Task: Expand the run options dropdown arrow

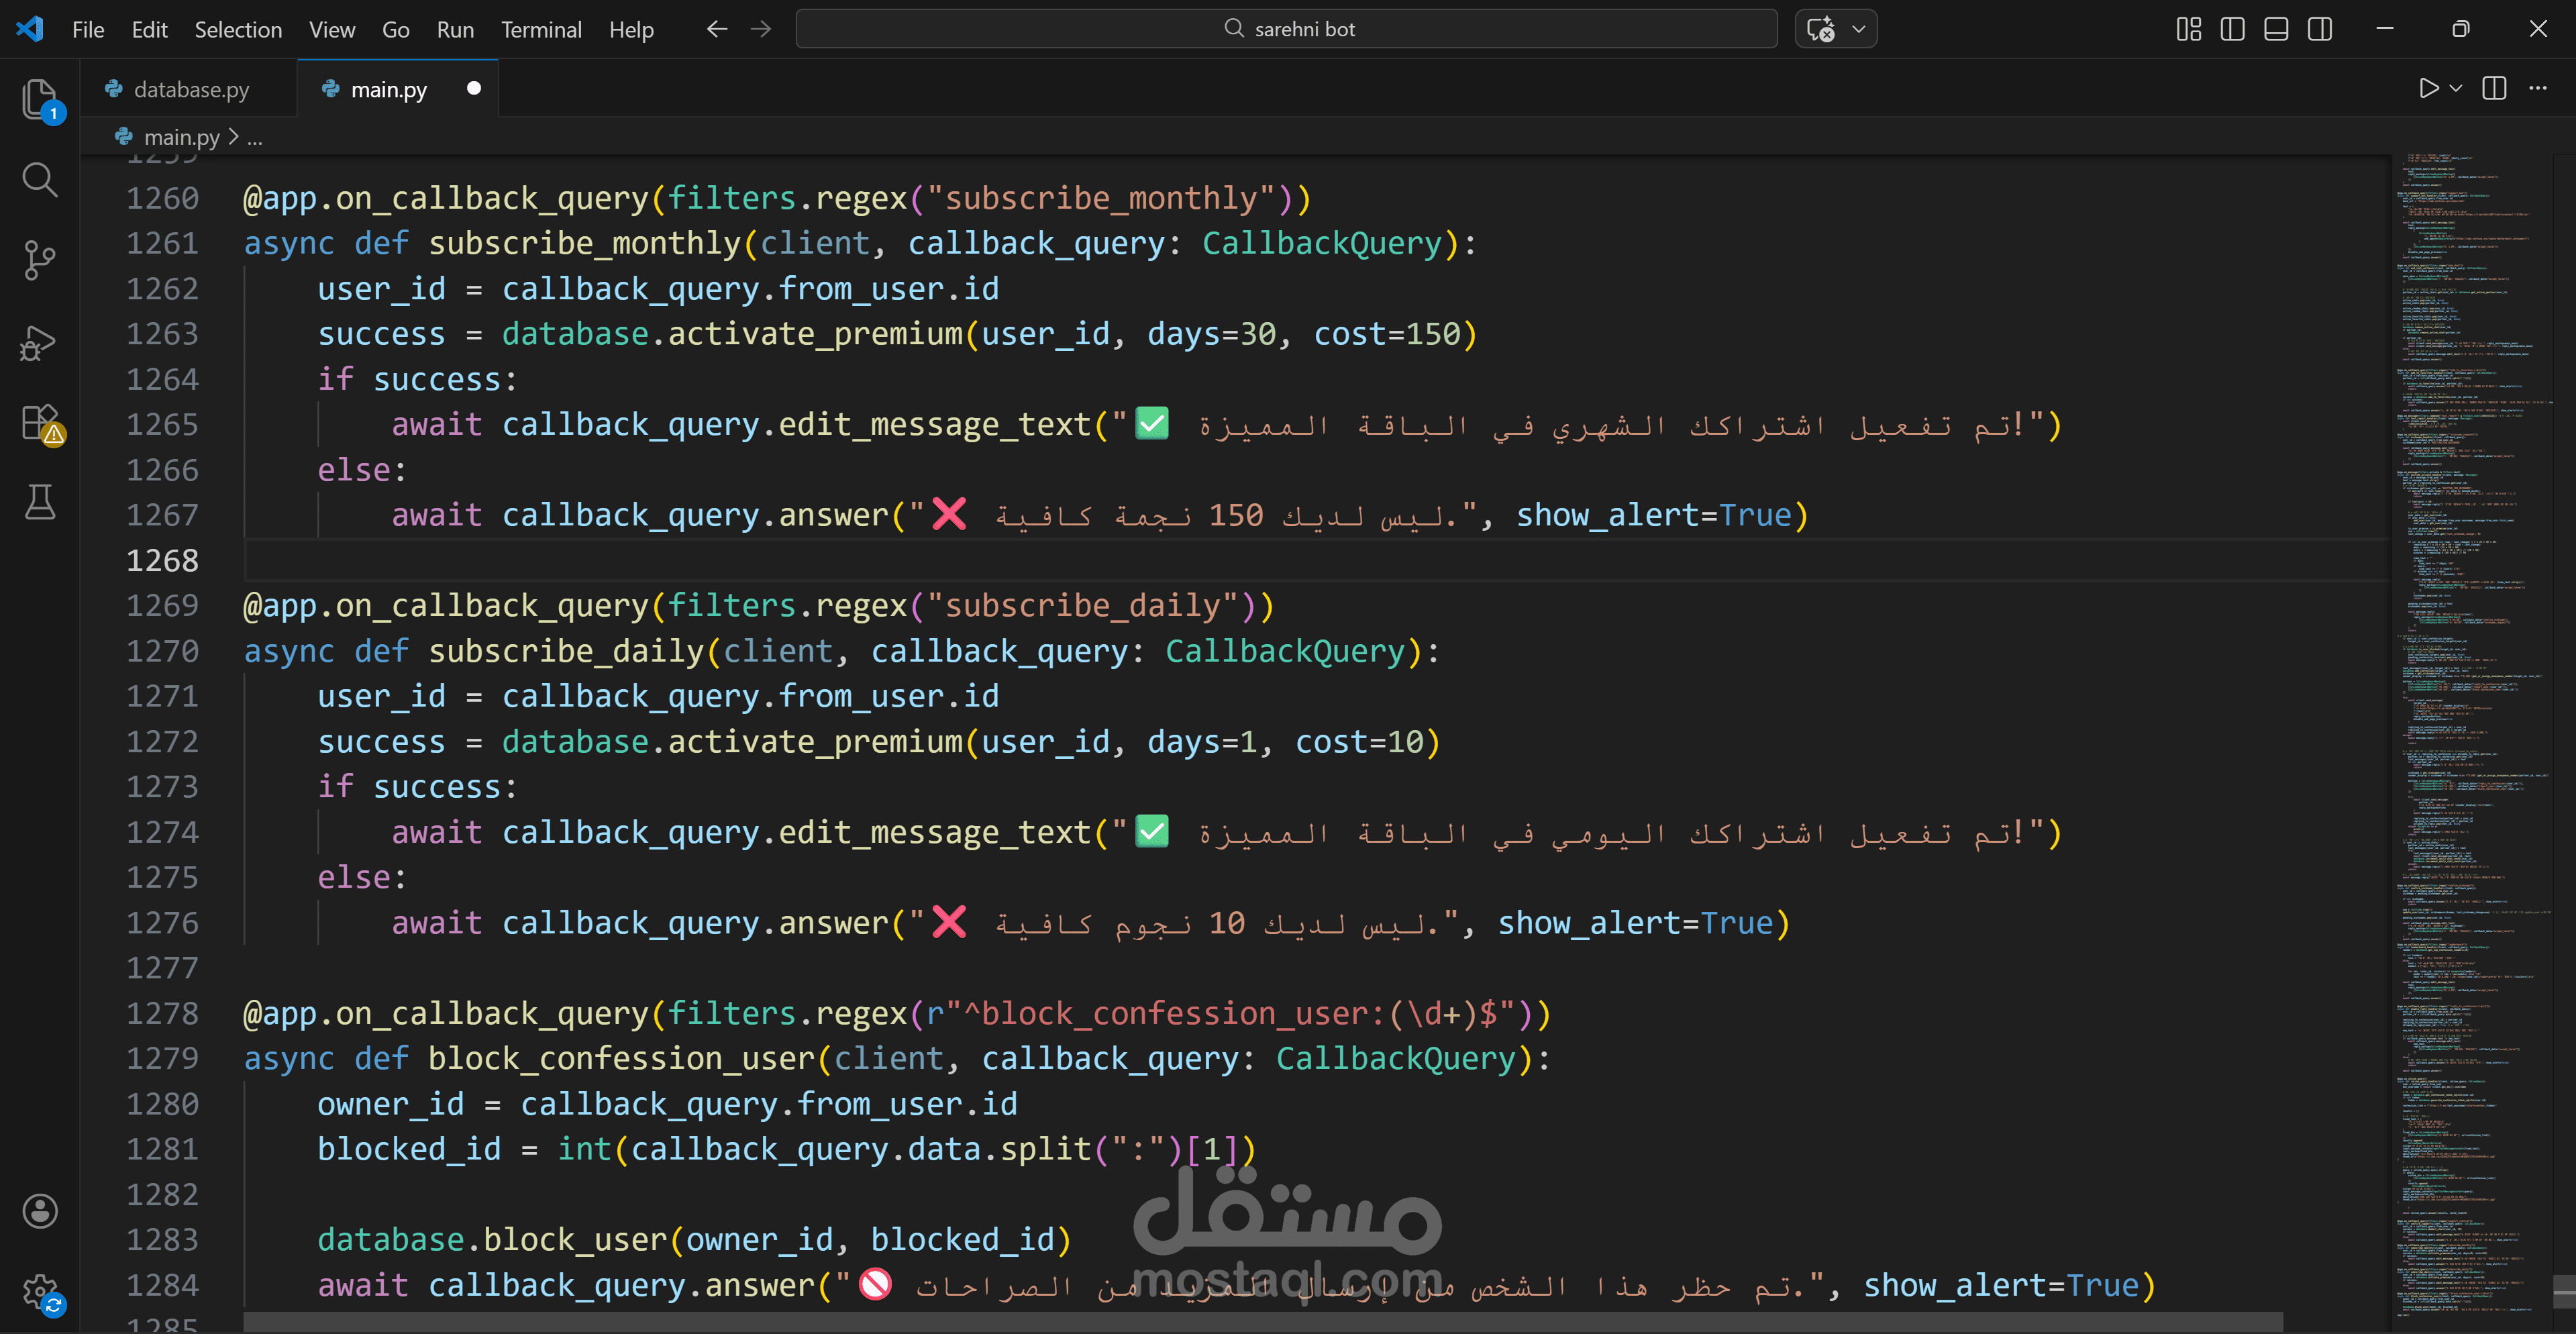Action: [x=2455, y=88]
